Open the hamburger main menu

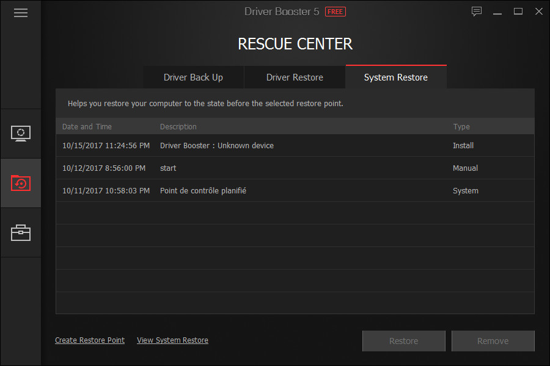click(20, 12)
